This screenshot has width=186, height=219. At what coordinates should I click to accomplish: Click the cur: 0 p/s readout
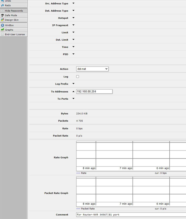(x=161, y=209)
